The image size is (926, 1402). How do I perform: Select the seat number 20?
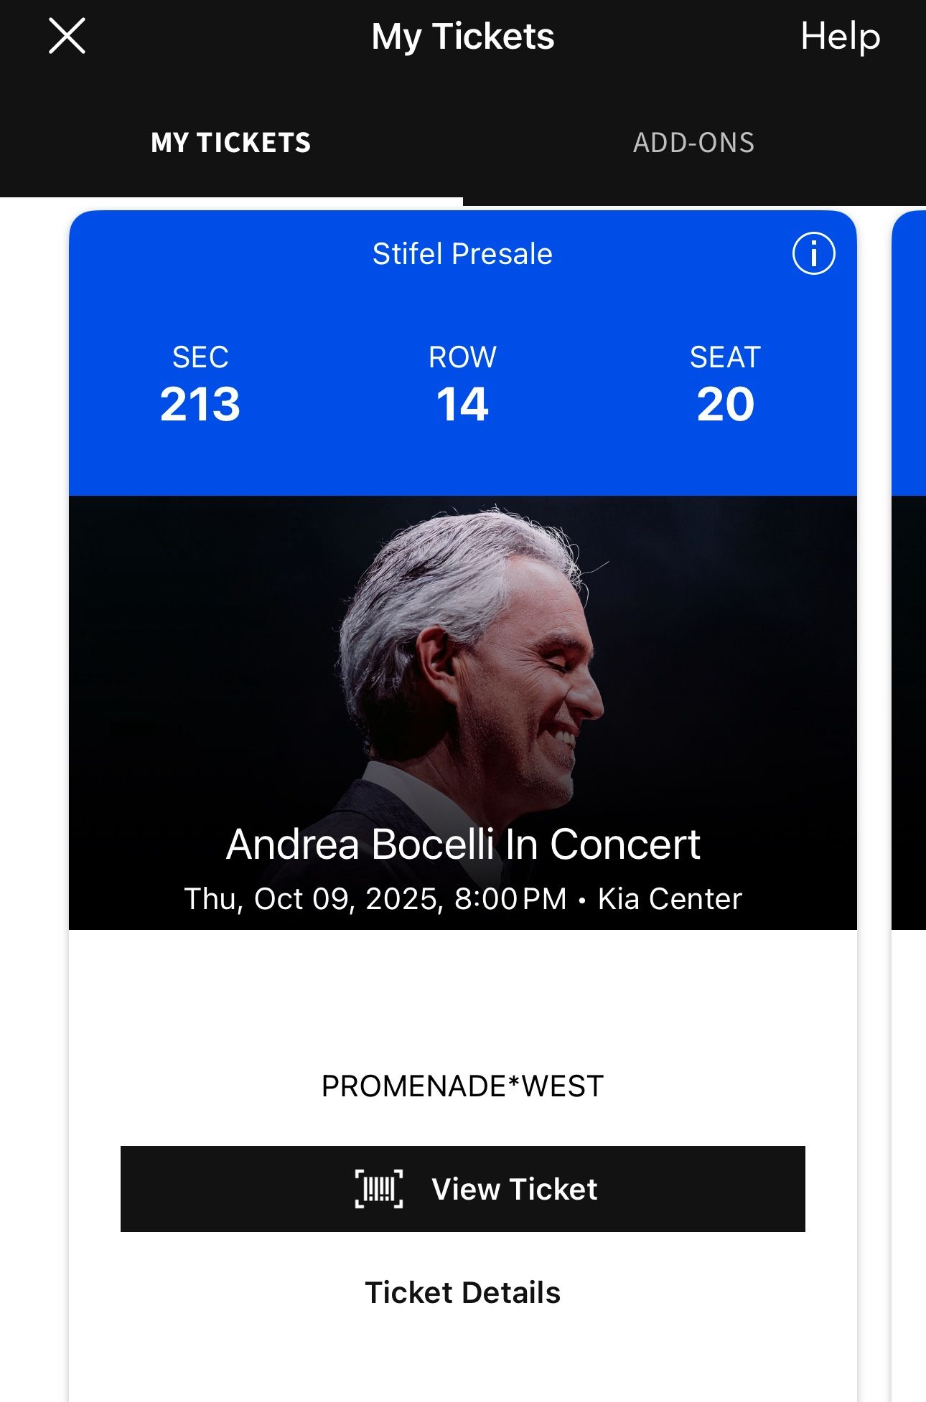(x=725, y=404)
